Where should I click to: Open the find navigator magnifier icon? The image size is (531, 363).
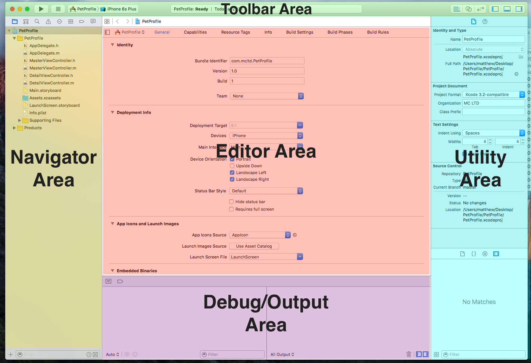click(x=37, y=22)
